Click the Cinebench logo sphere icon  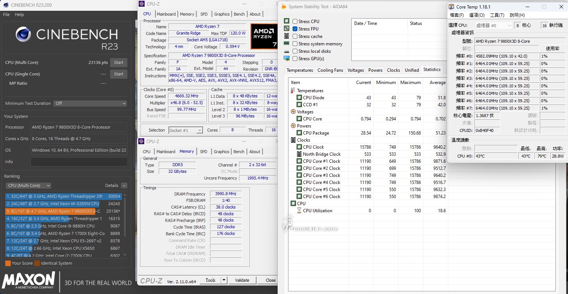point(23,34)
